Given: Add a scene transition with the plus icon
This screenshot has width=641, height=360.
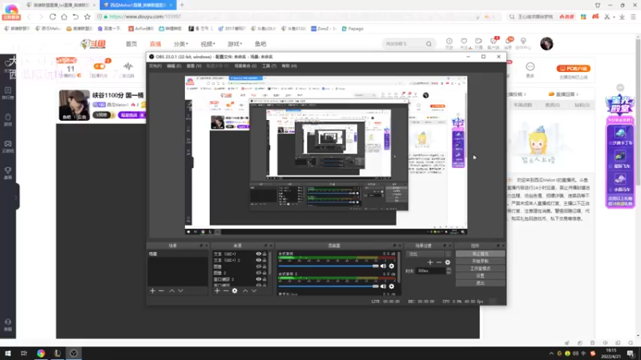Looking at the screenshot, I should (x=430, y=262).
